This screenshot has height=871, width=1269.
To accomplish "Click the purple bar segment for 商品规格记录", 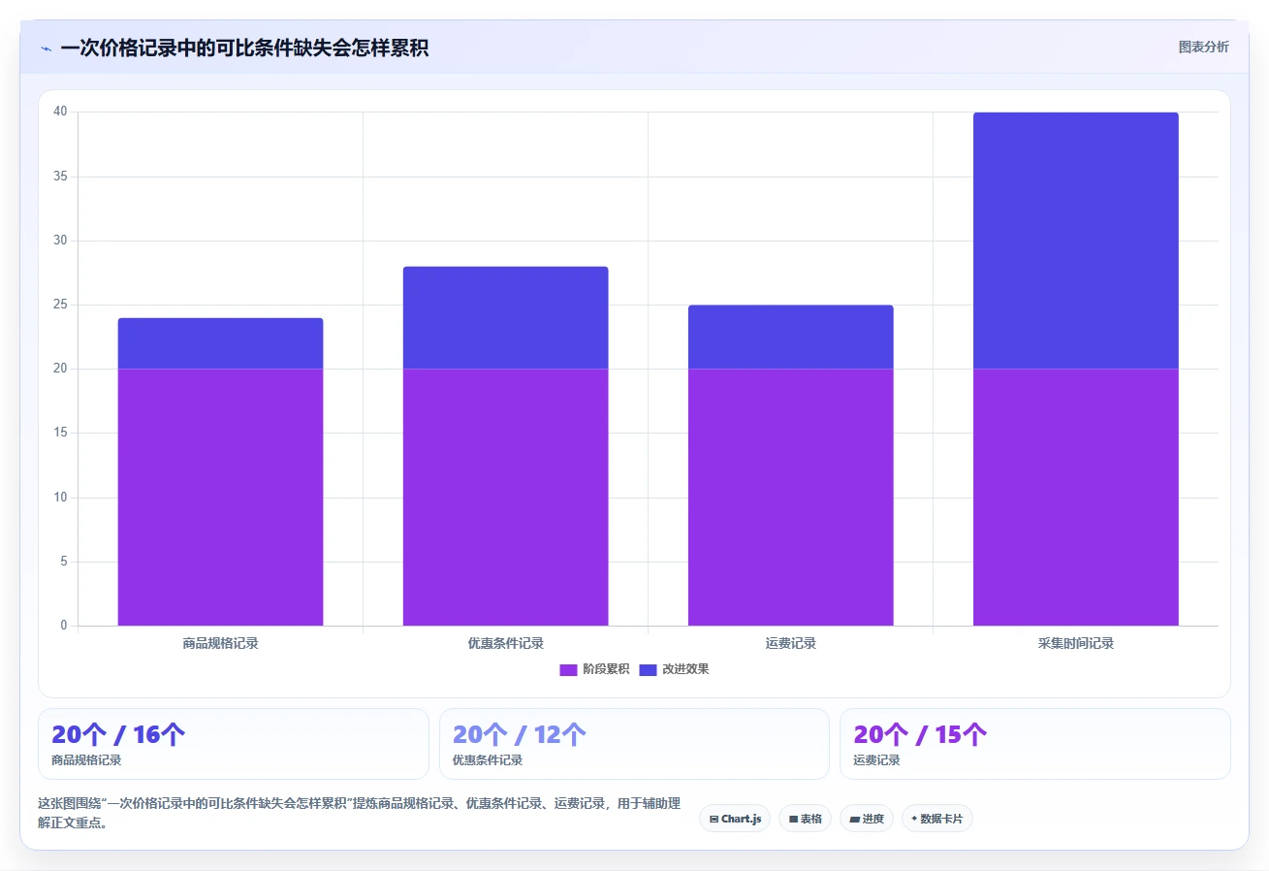I will pos(220,497).
